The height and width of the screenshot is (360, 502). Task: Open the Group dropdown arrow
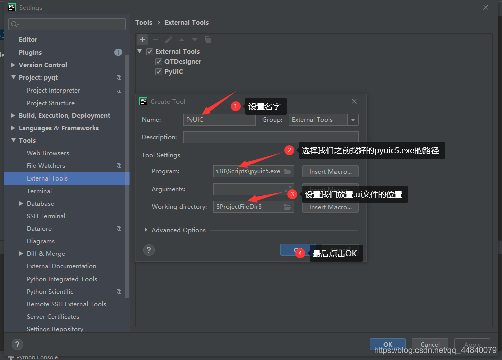[353, 120]
